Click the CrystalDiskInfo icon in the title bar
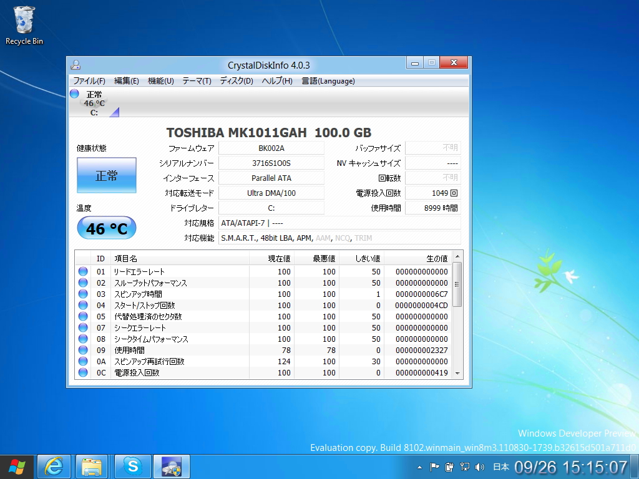This screenshot has height=479, width=639. (76, 64)
